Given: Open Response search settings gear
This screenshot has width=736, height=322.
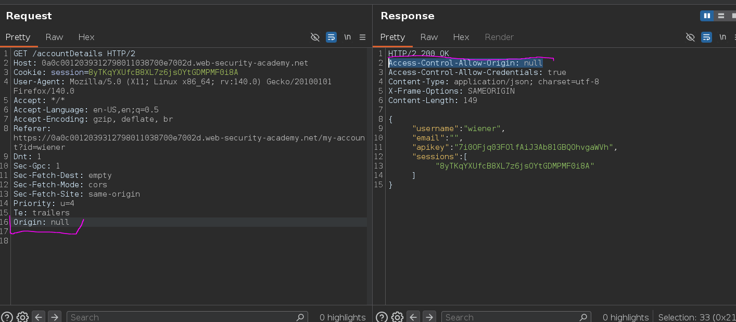Looking at the screenshot, I should coord(397,317).
